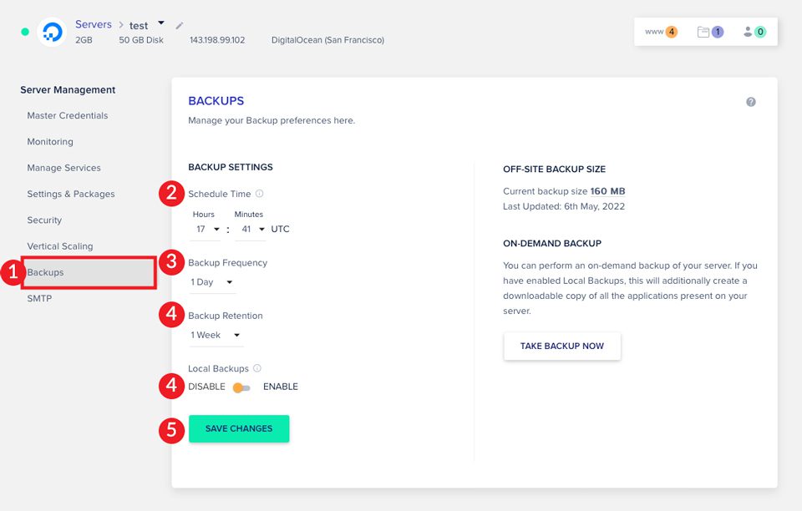
Task: Select the Minutes value field
Action: click(x=250, y=229)
